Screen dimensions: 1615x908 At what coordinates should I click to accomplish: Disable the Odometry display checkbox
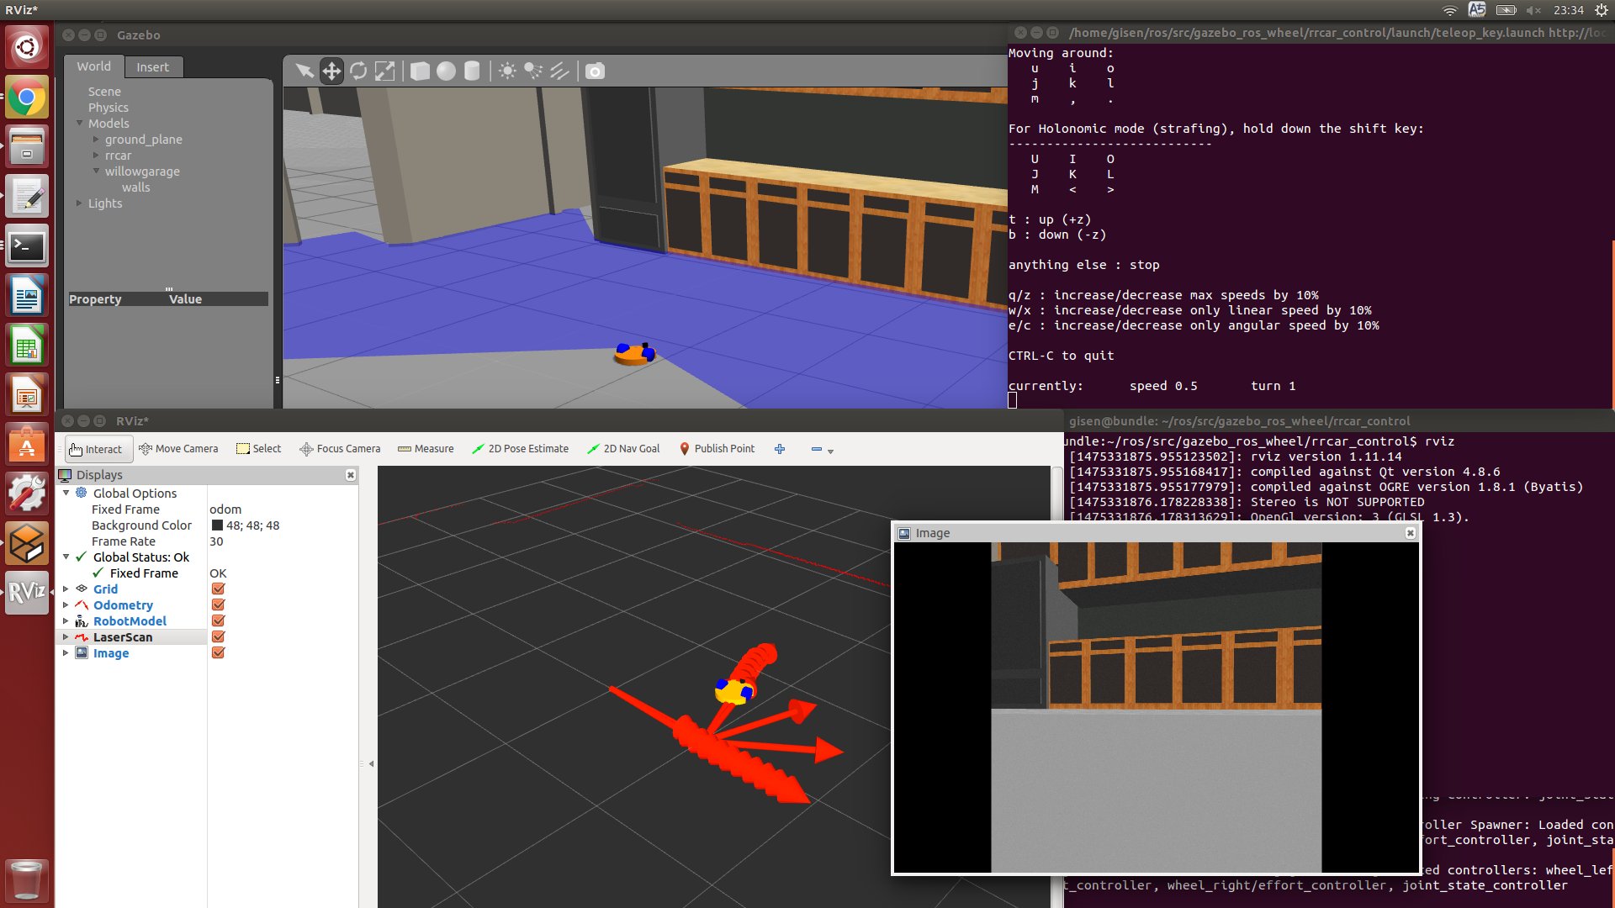coord(218,604)
